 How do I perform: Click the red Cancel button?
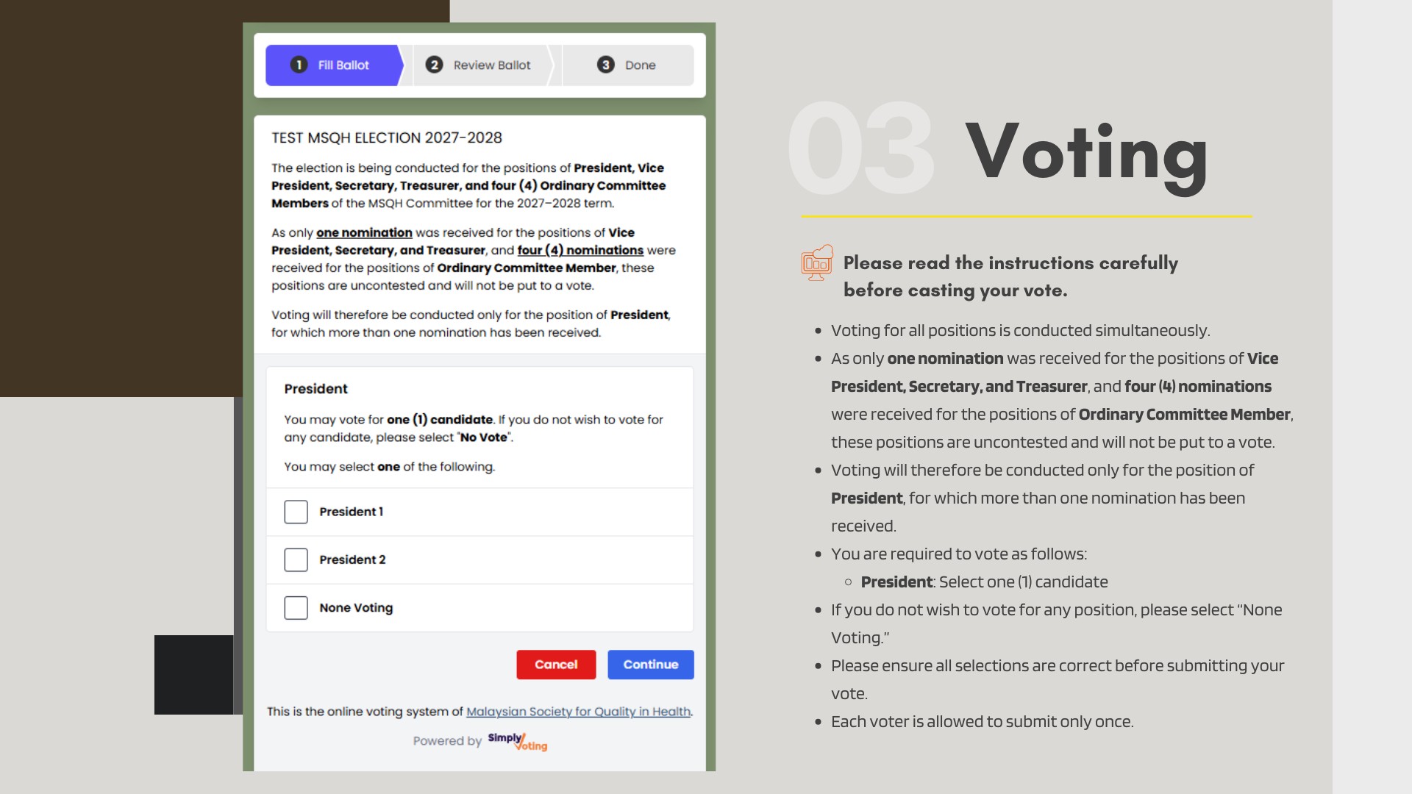click(x=556, y=665)
